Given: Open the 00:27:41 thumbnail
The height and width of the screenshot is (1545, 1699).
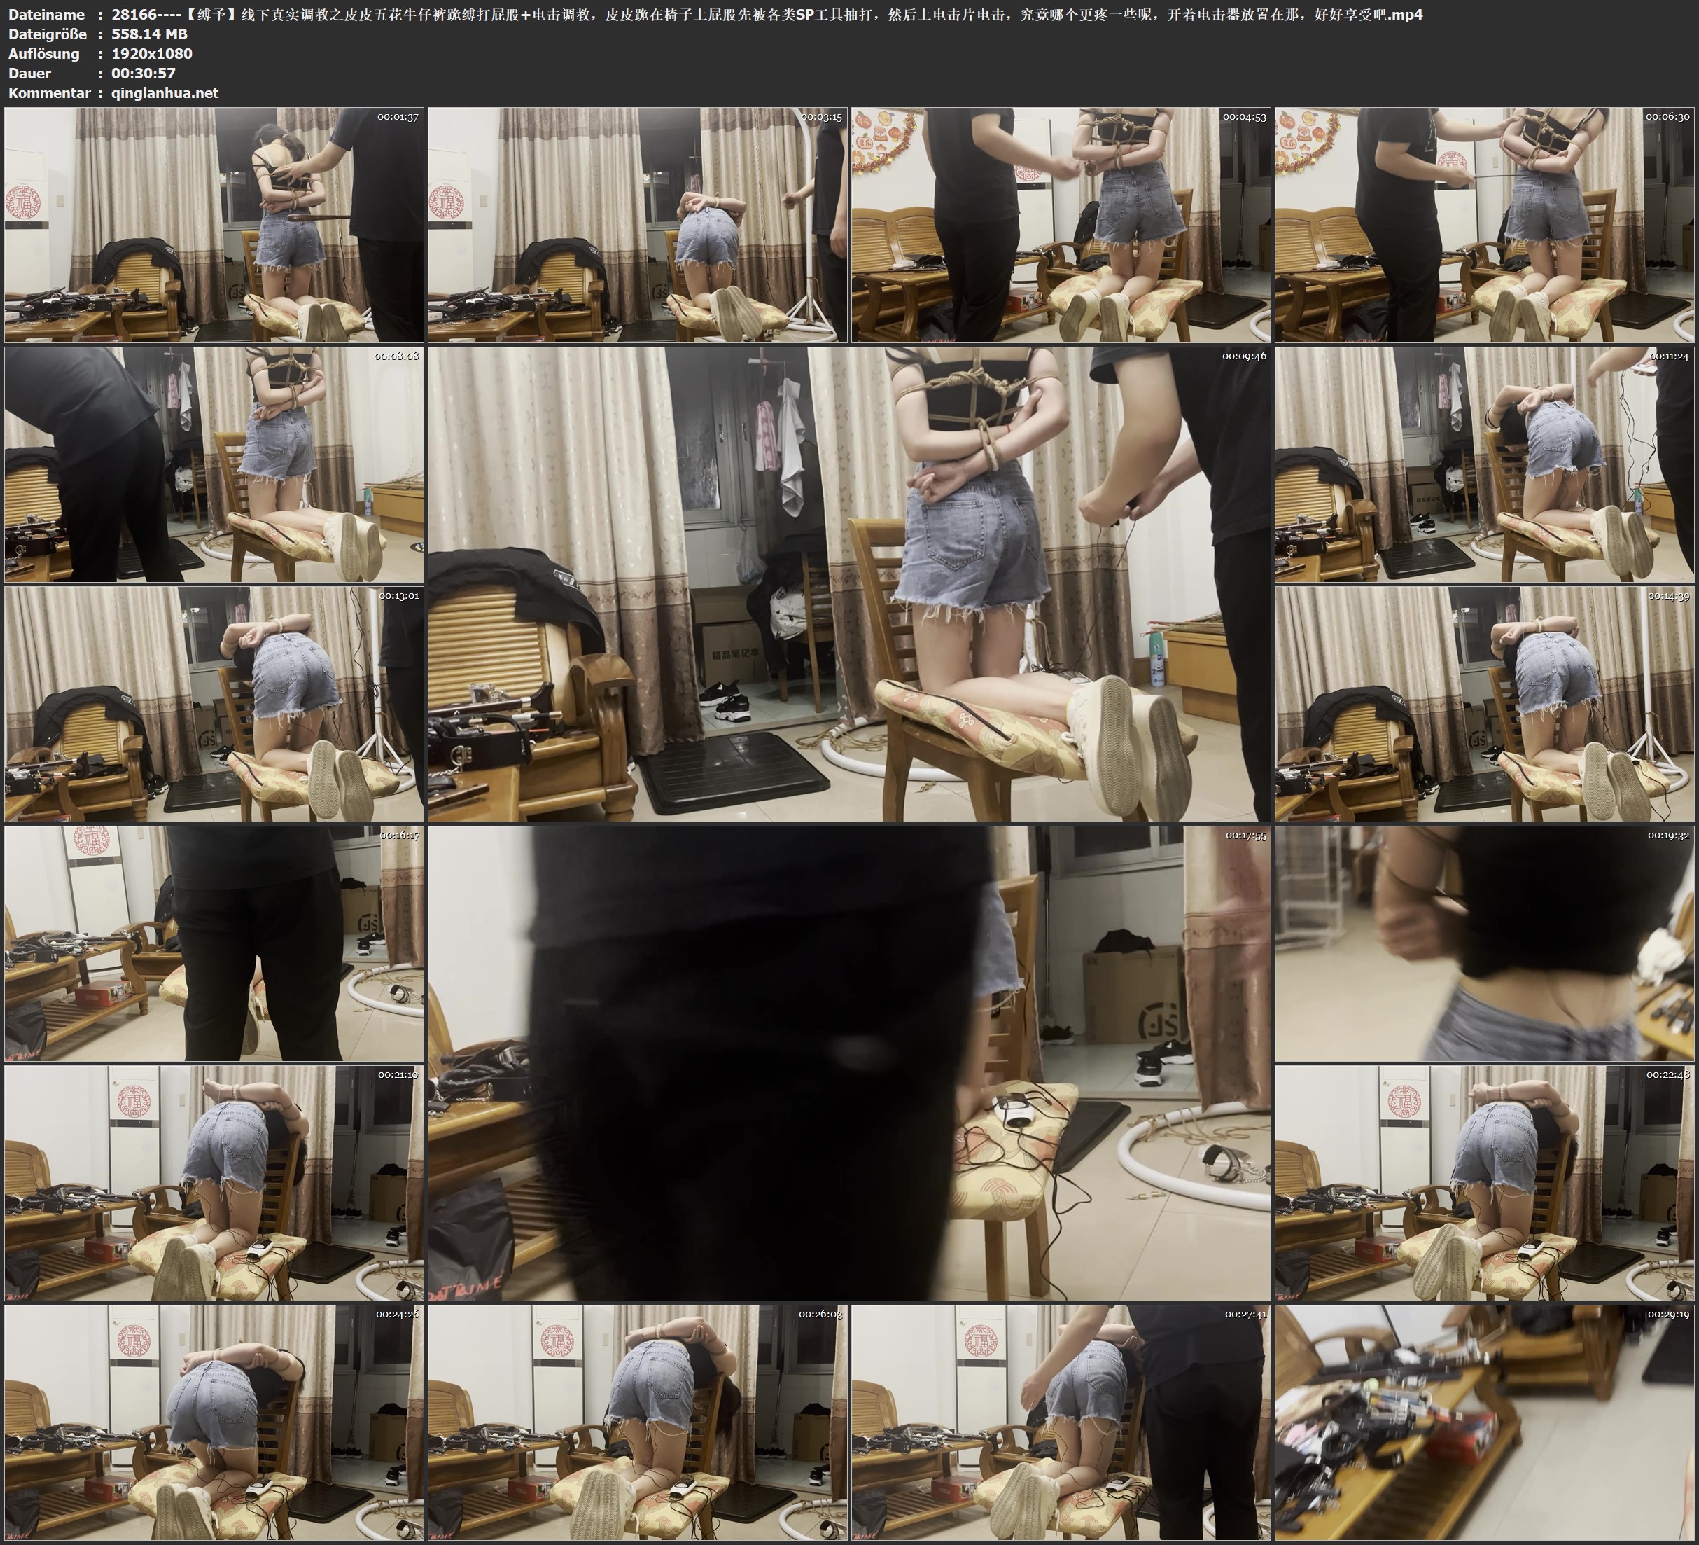Looking at the screenshot, I should click(1060, 1422).
